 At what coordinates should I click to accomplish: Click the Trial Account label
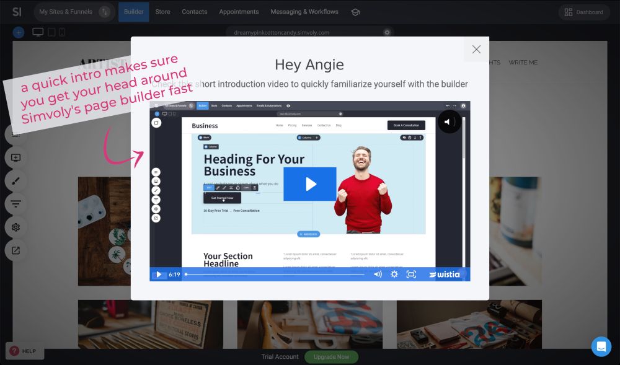(280, 357)
